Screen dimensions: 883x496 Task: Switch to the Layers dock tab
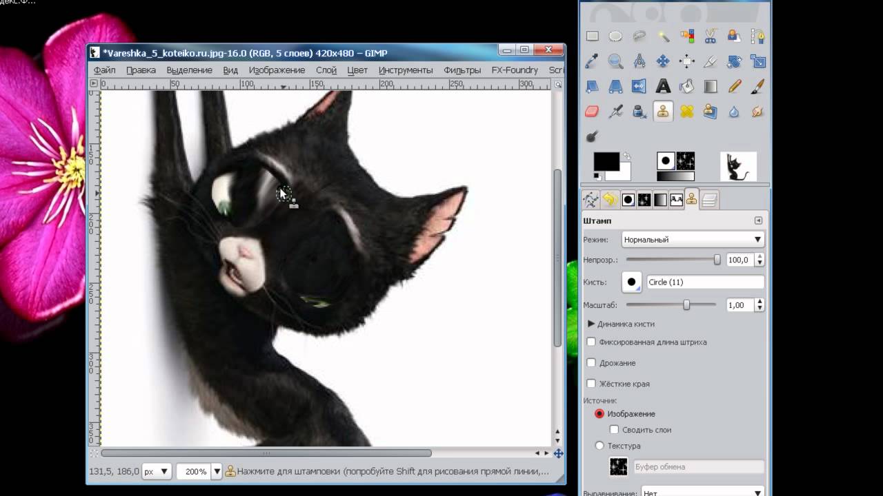(x=710, y=200)
